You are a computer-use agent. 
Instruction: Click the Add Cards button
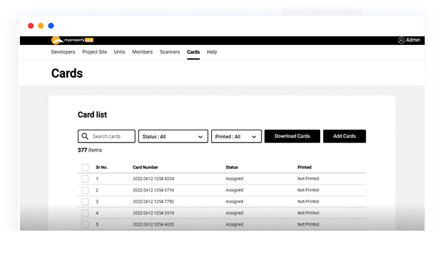pos(344,136)
